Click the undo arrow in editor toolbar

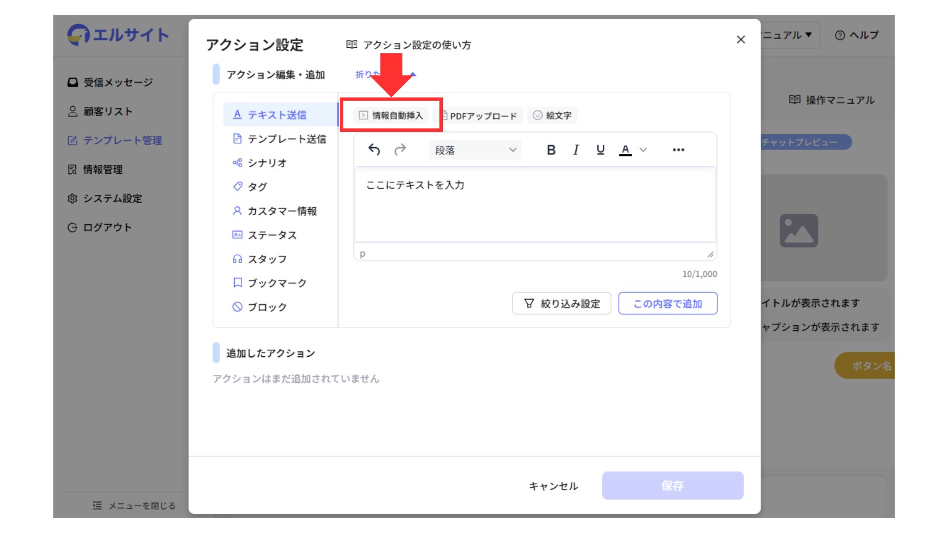374,150
